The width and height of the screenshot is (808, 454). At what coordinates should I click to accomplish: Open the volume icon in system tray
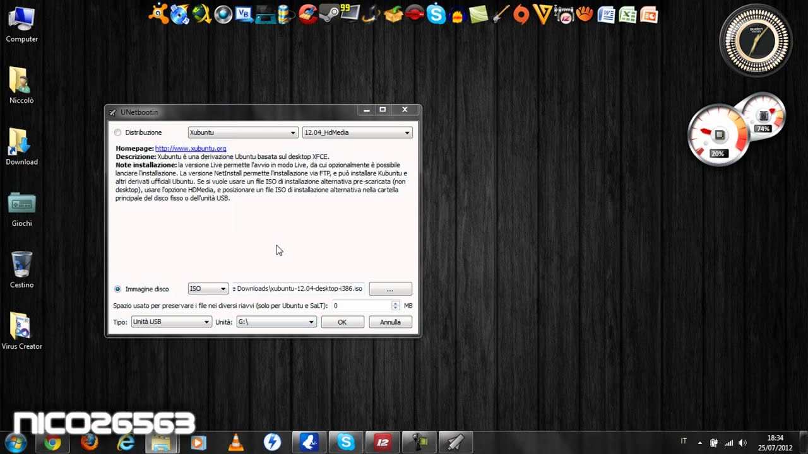pyautogui.click(x=742, y=443)
